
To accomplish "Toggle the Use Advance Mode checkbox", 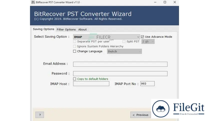I will coord(142,37).
